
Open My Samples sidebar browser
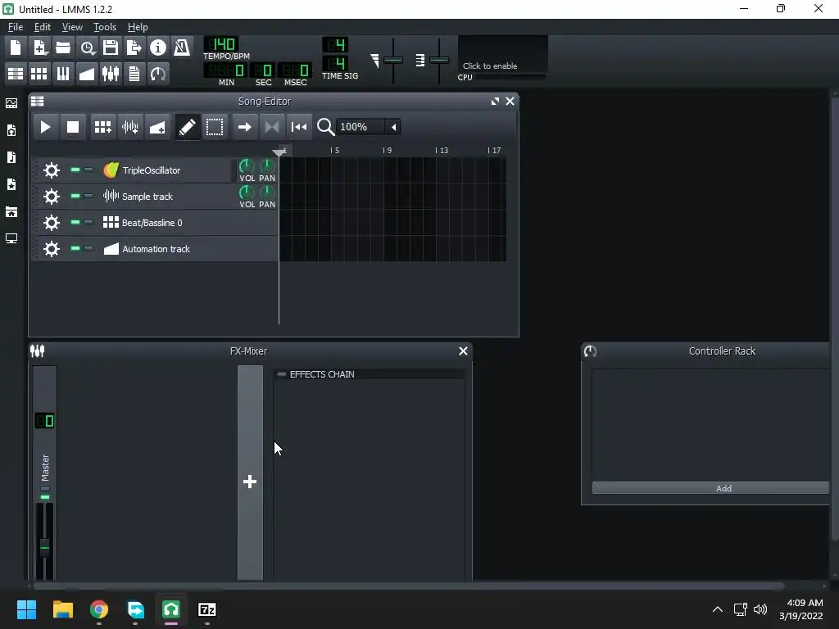pos(11,158)
